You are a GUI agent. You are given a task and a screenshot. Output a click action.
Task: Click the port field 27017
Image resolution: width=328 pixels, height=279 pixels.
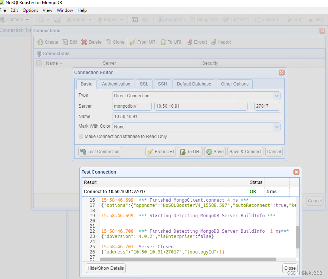(x=267, y=106)
